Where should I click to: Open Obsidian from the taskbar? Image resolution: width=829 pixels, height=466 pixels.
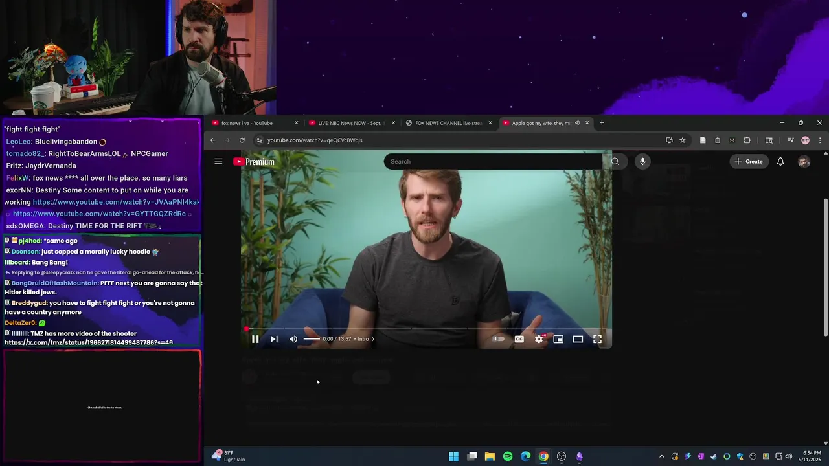[x=580, y=456]
